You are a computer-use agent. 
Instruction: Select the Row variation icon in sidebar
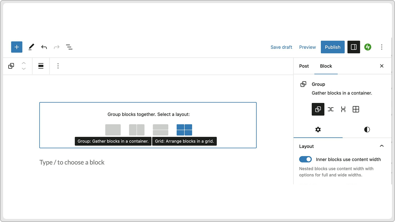coord(331,109)
